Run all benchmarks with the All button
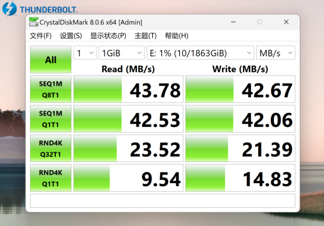Screen dimensions: 324x226 tap(50, 60)
